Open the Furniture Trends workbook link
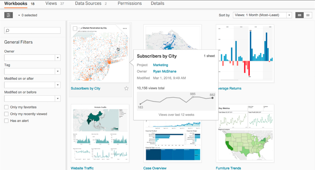This screenshot has width=315, height=170. point(228,168)
